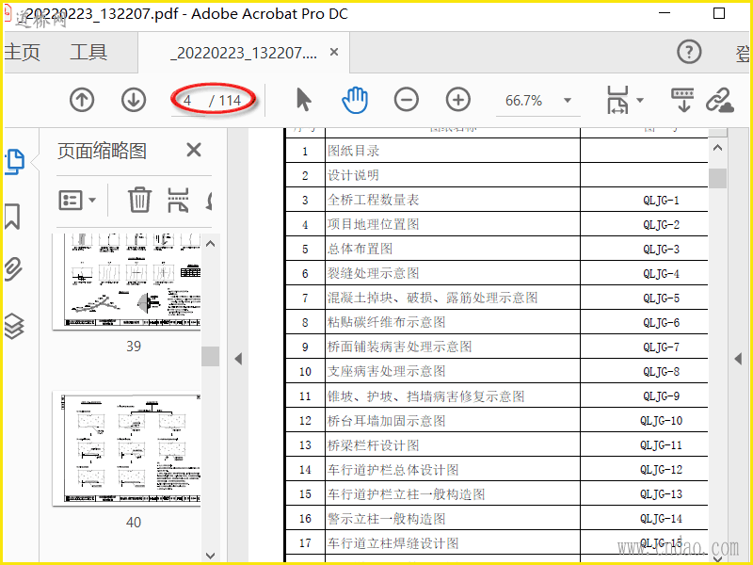Click thumbnail panel scroll down arrow
Image resolution: width=753 pixels, height=565 pixels.
pos(210,556)
